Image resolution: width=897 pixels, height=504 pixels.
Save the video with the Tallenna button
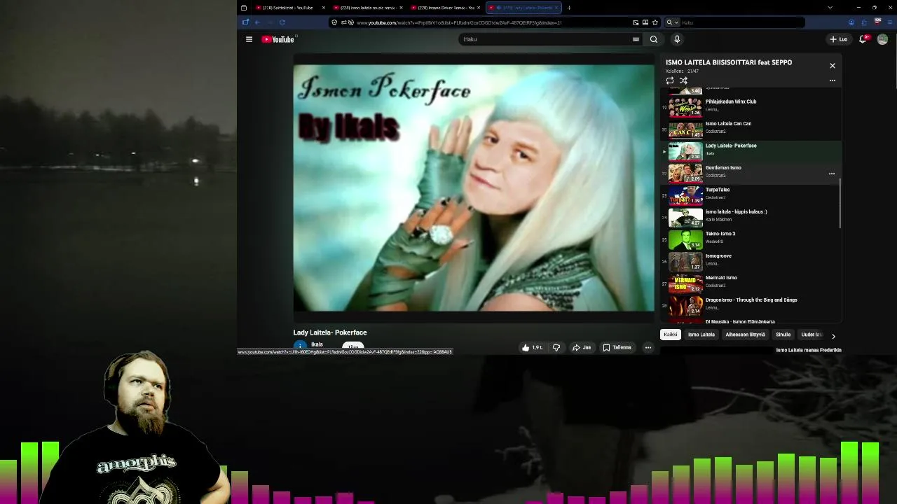click(617, 347)
